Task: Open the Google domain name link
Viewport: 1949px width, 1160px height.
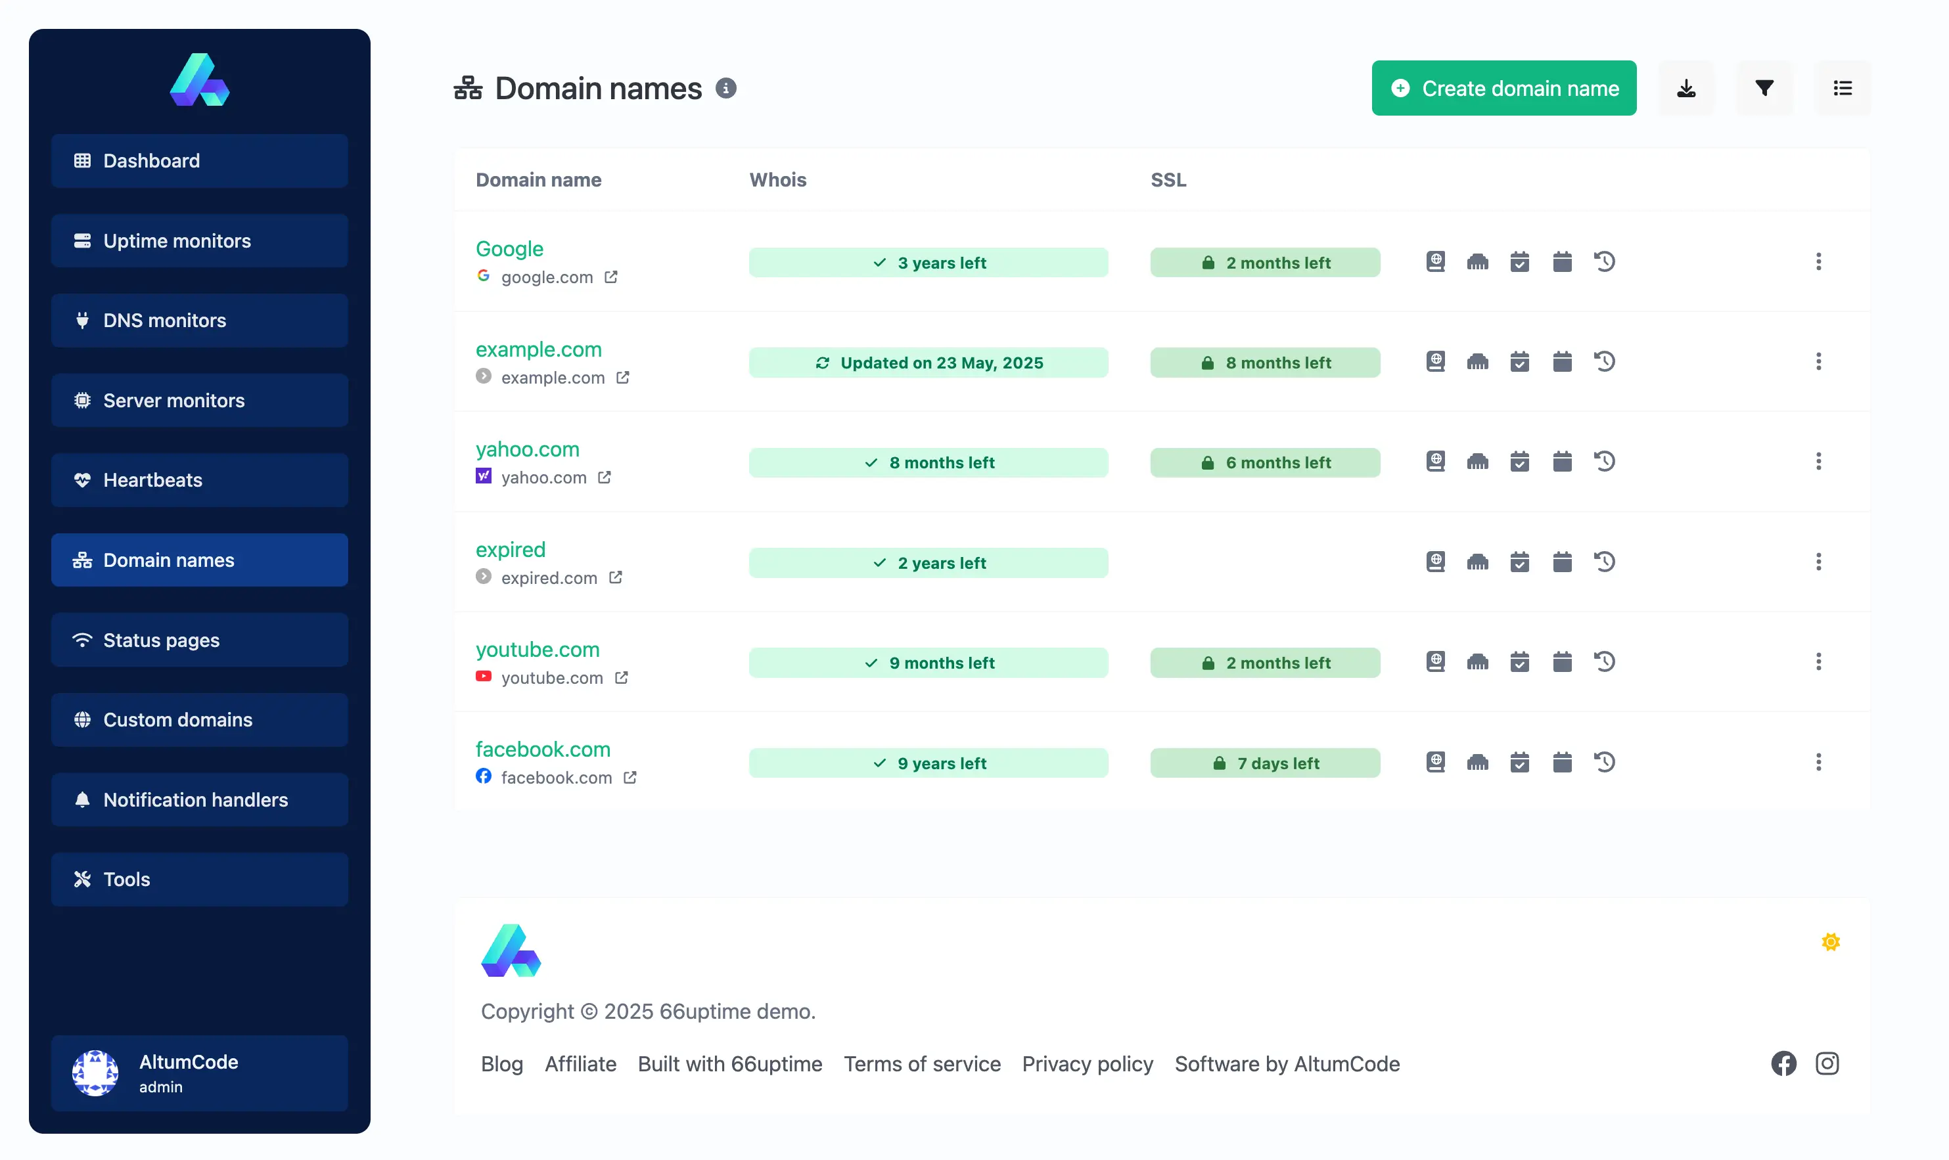Action: (509, 248)
